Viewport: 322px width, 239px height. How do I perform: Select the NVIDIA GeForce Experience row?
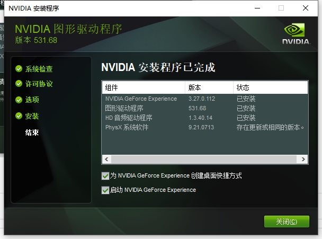pyautogui.click(x=141, y=99)
